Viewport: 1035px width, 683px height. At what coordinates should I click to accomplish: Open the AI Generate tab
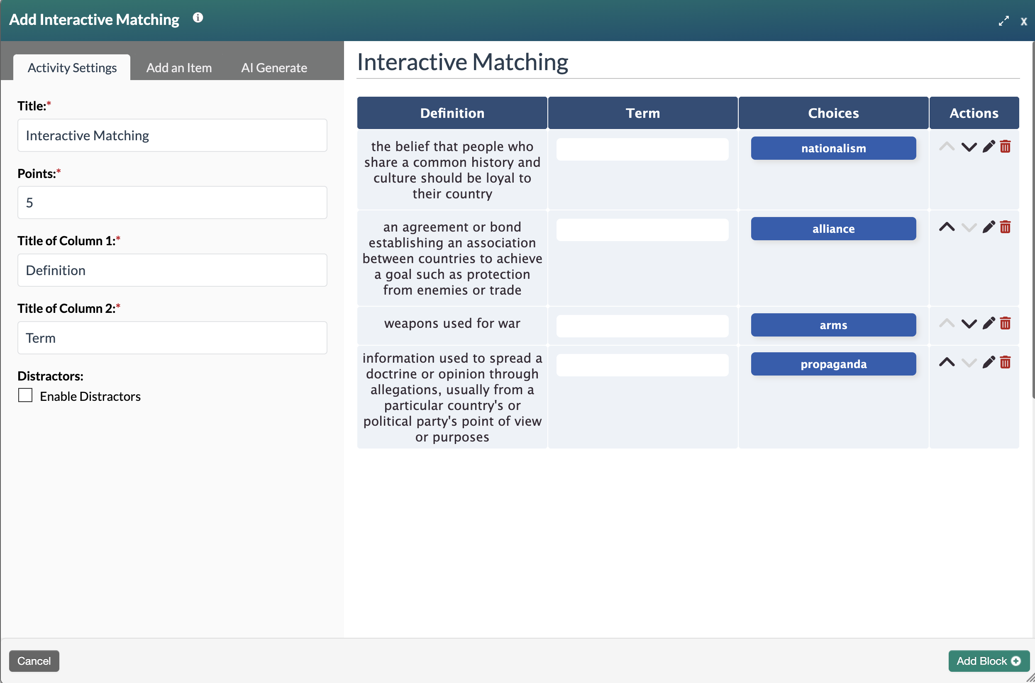point(273,68)
